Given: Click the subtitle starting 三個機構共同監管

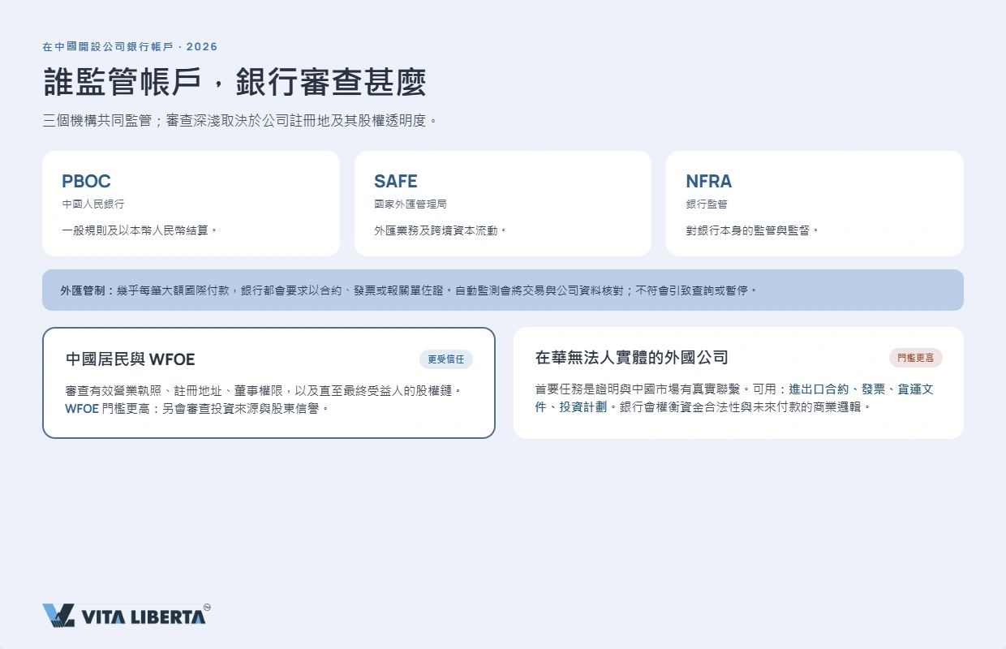Looking at the screenshot, I should pyautogui.click(x=241, y=121).
